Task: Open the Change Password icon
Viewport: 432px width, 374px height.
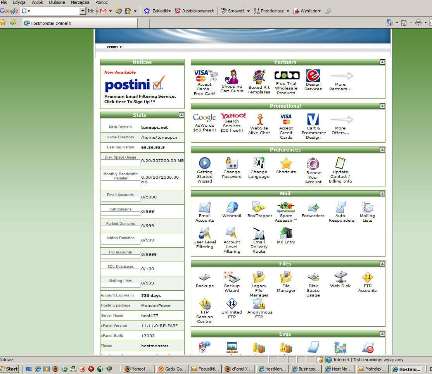Action: click(x=232, y=168)
